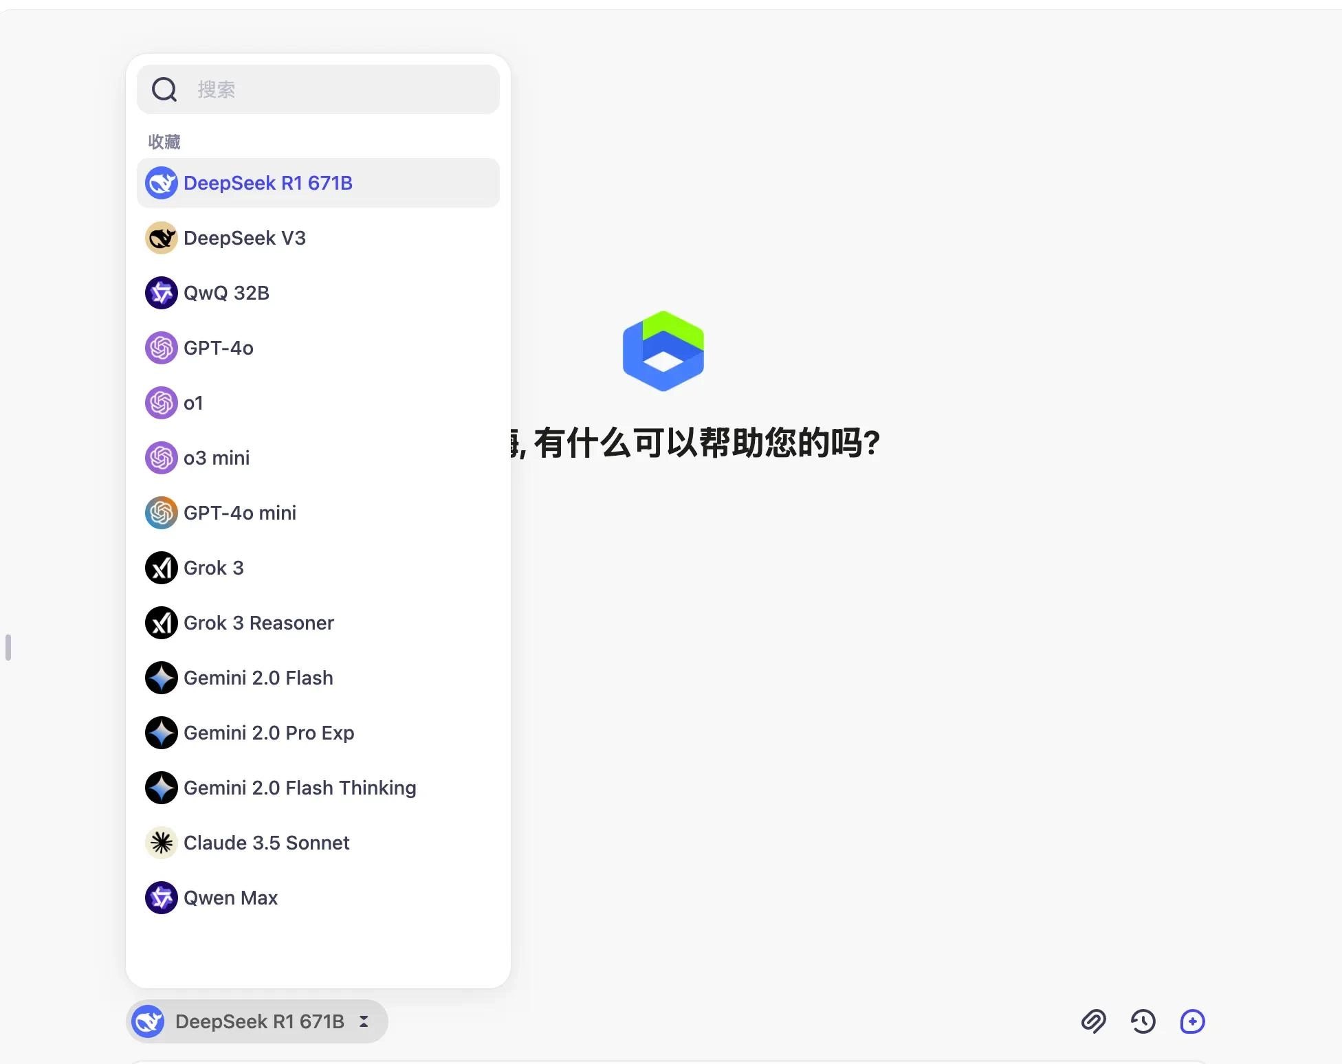Click the GPT-4o mini gradient icon
Image resolution: width=1342 pixels, height=1064 pixels.
tap(162, 513)
